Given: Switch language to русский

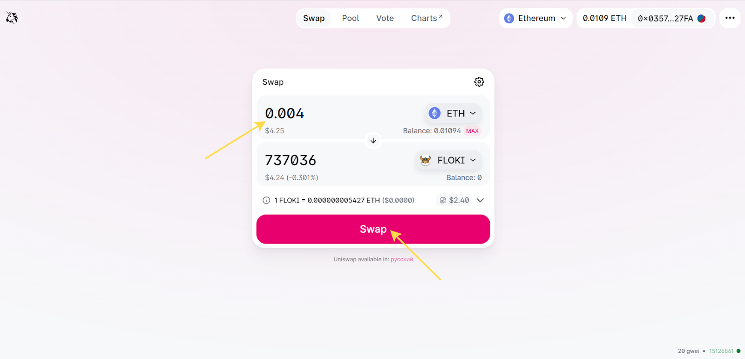Looking at the screenshot, I should pos(401,259).
